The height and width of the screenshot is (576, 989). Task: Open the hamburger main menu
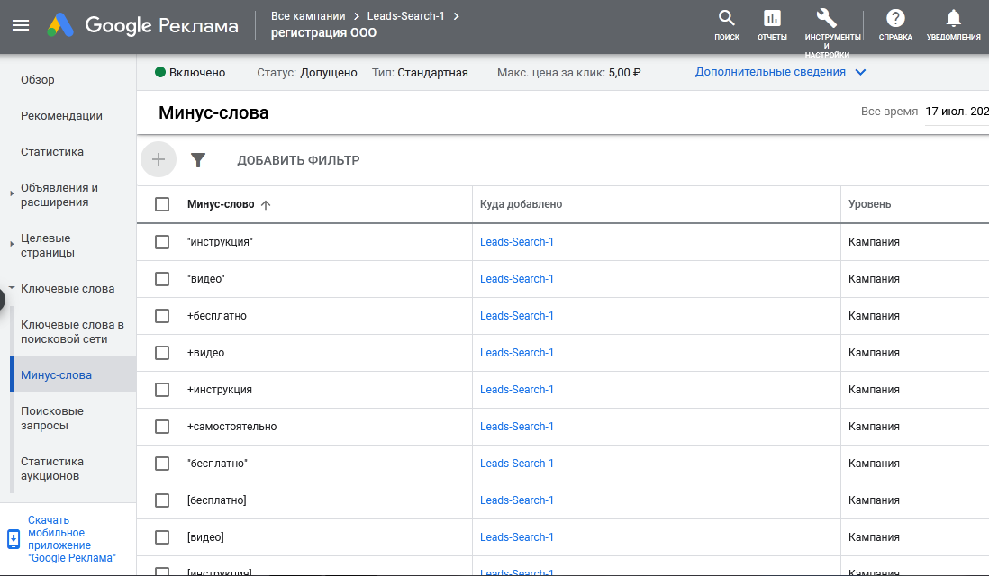21,25
